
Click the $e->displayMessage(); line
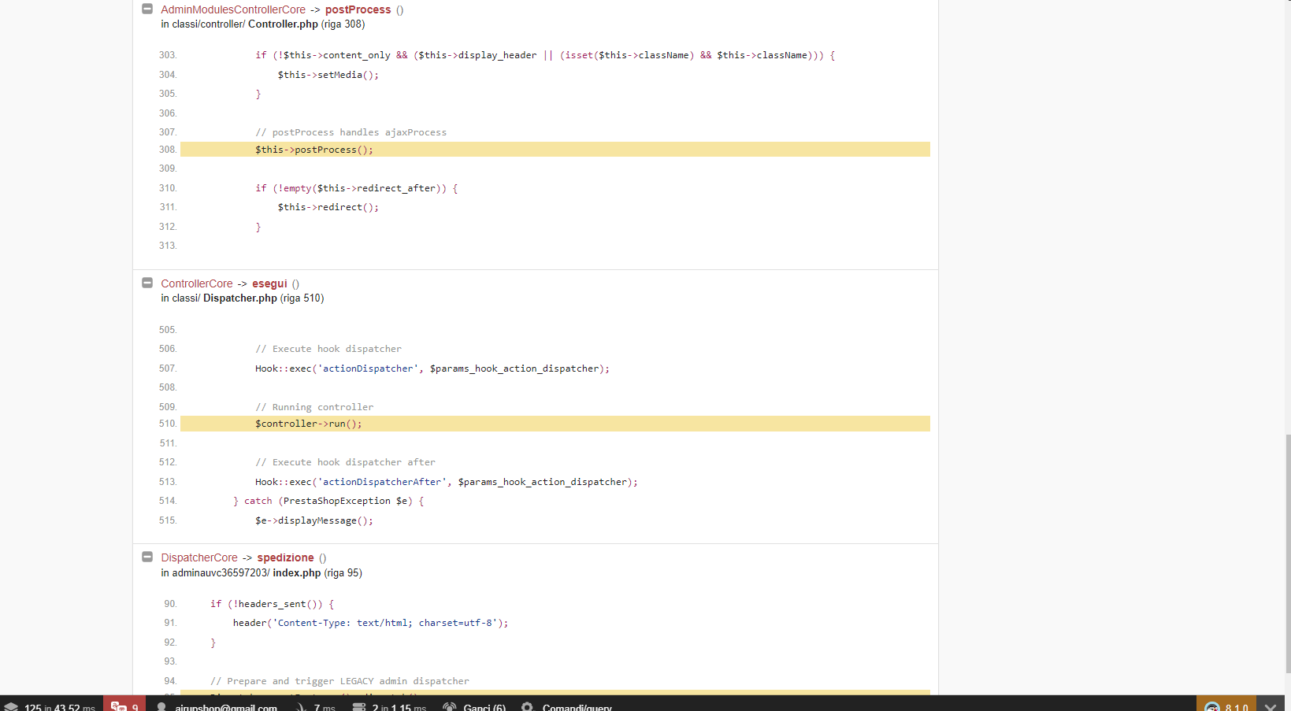click(x=313, y=520)
